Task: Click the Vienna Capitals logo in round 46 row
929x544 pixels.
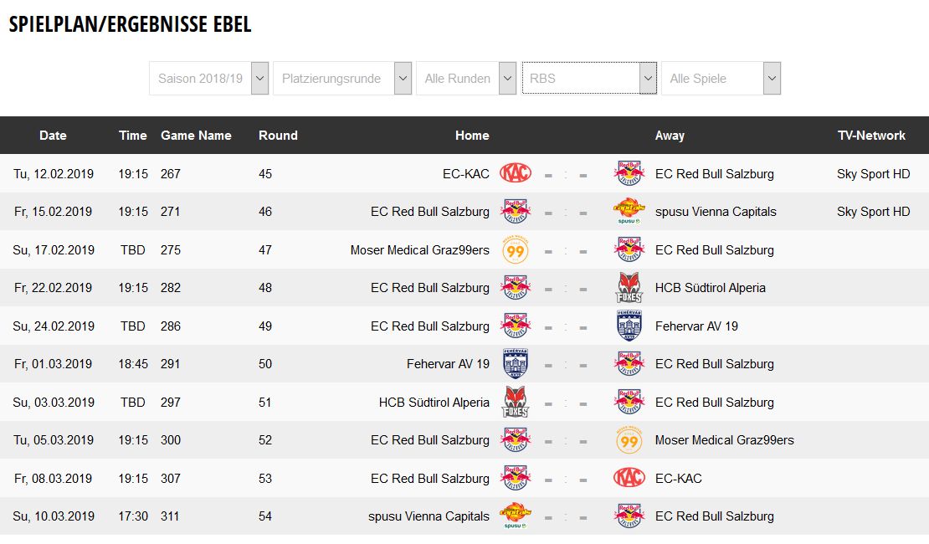Action: point(629,212)
